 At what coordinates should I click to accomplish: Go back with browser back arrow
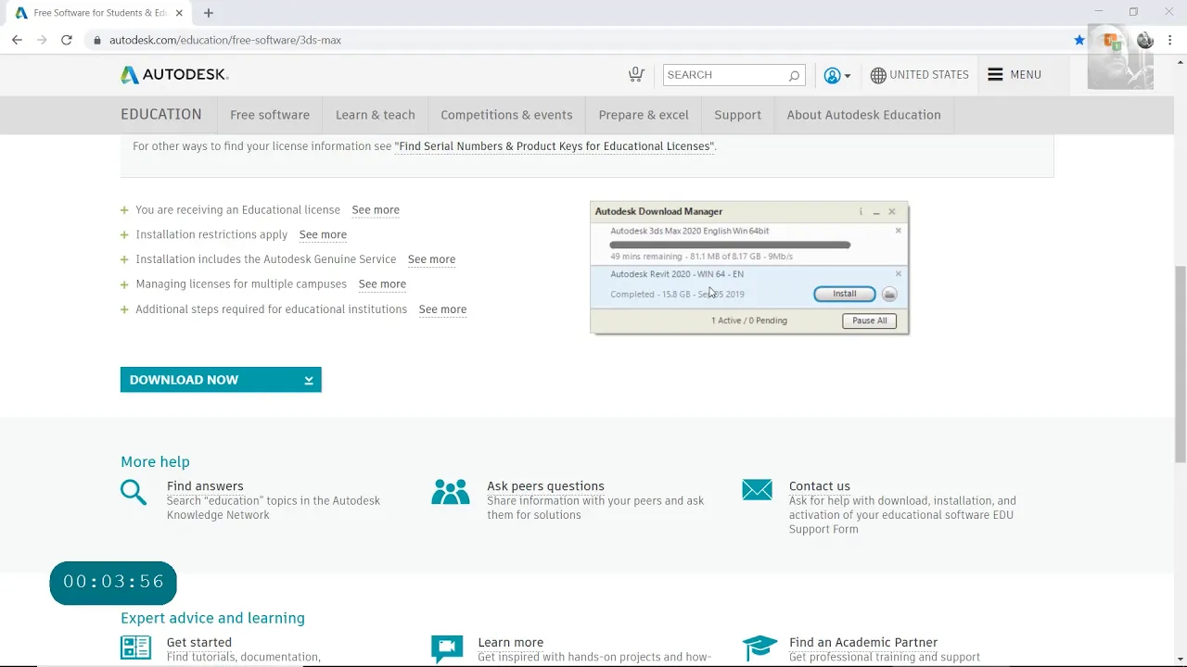click(x=17, y=40)
